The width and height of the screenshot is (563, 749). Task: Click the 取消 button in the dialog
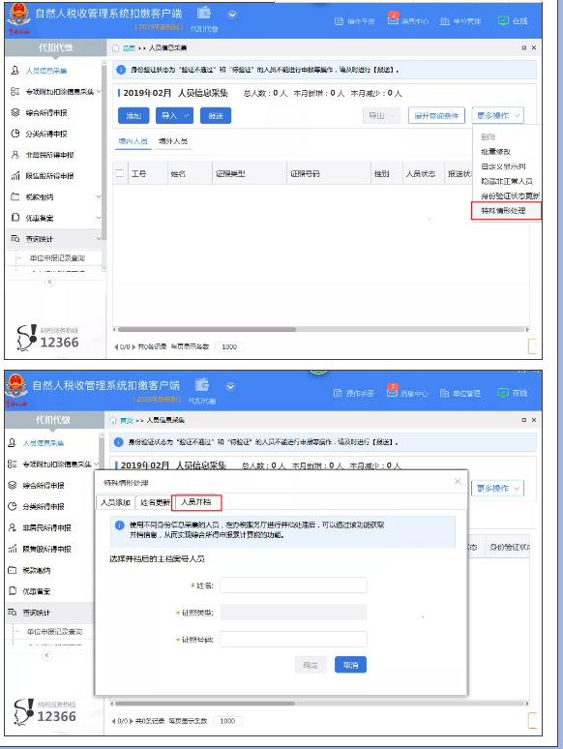coord(350,665)
